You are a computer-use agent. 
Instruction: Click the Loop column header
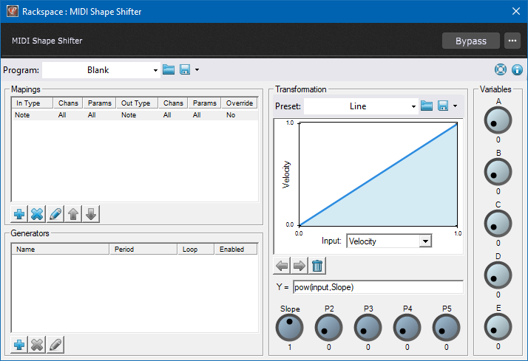(x=196, y=249)
